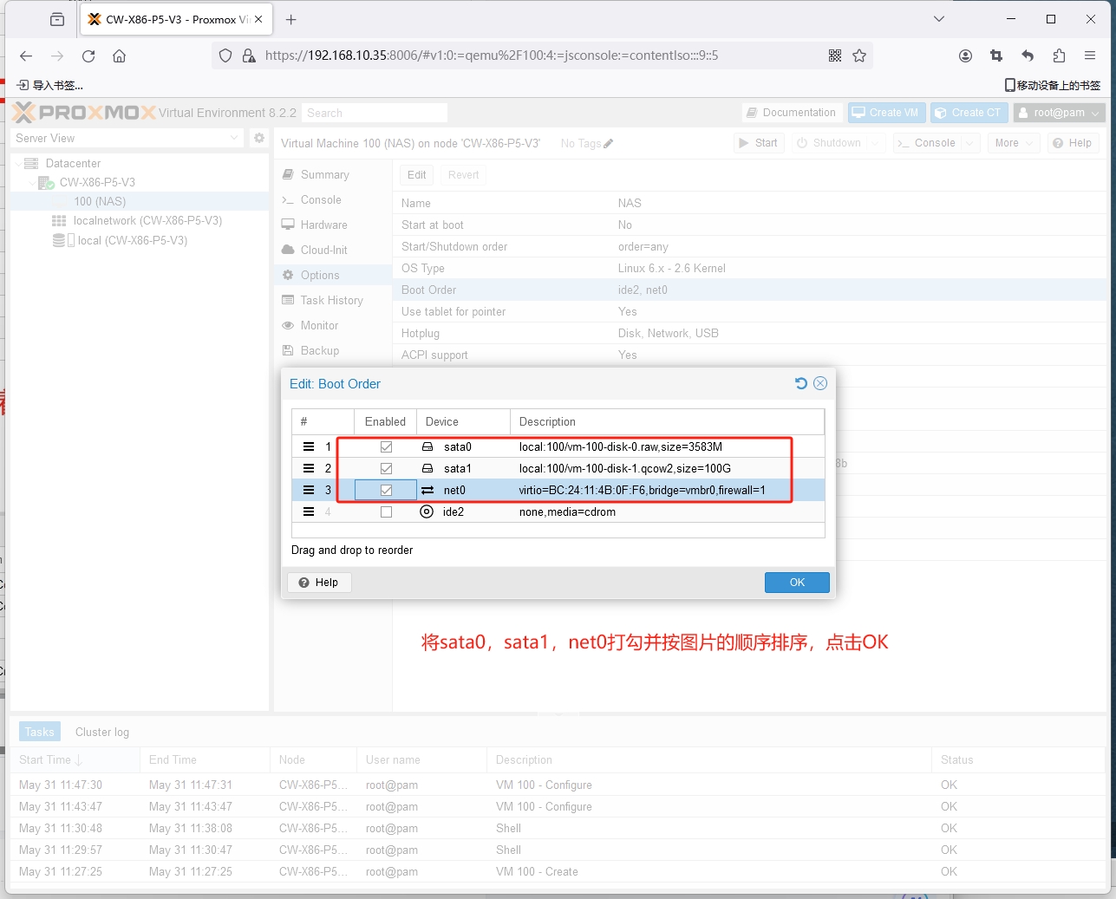Click the browser address bar
1116x899 pixels.
[x=543, y=55]
